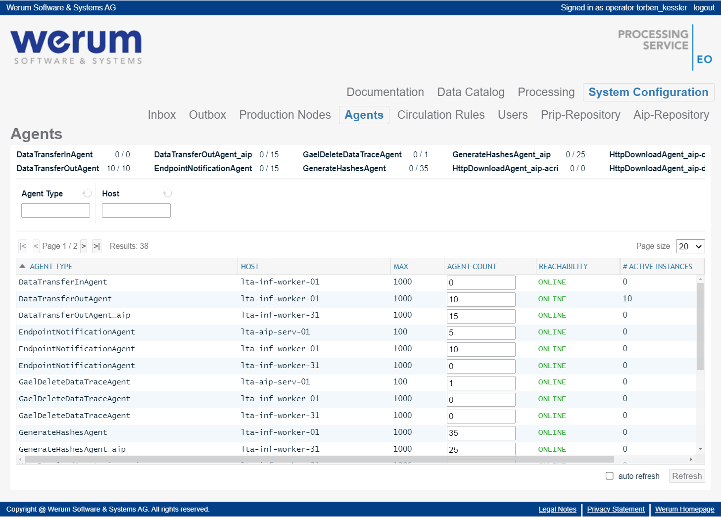This screenshot has width=721, height=517.
Task: Open the Circulation Rules tab
Action: (441, 115)
